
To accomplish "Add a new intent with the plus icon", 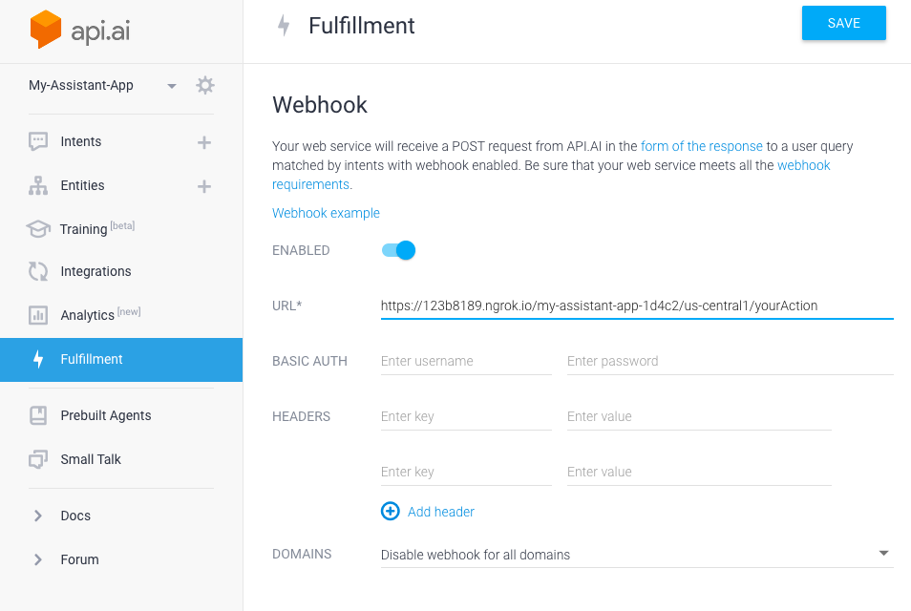I will click(203, 141).
